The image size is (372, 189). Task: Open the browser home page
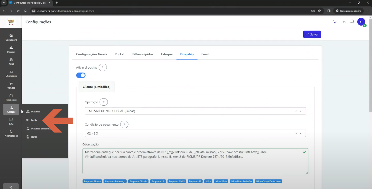pyautogui.click(x=25, y=11)
